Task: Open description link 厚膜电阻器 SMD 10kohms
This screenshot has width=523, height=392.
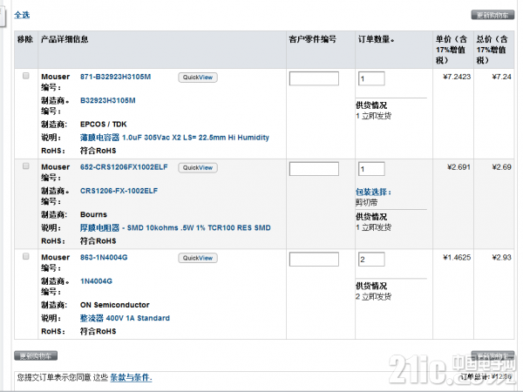Action: [x=175, y=227]
